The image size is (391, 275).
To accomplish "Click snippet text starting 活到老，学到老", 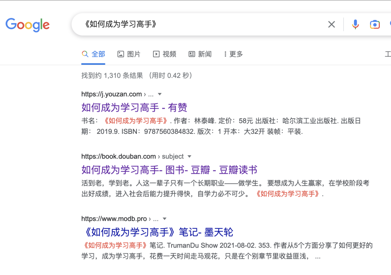I will point(226,189).
